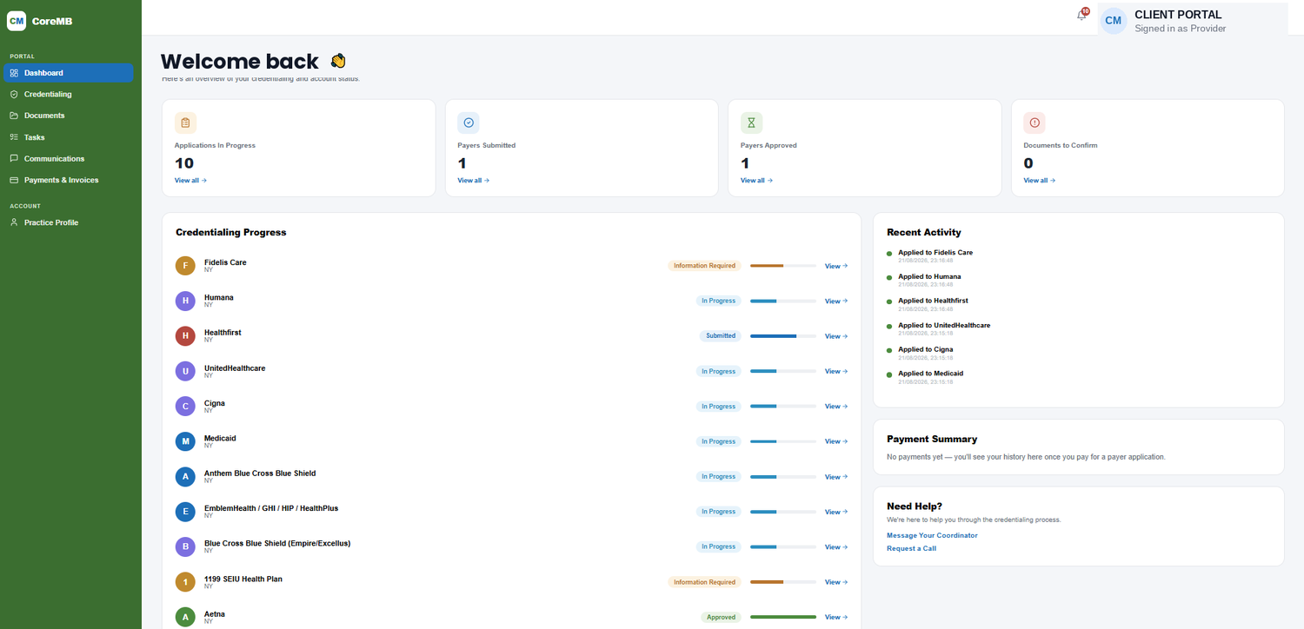Click the Fidelis Care avatar circle
Image resolution: width=1304 pixels, height=629 pixels.
[x=185, y=266]
